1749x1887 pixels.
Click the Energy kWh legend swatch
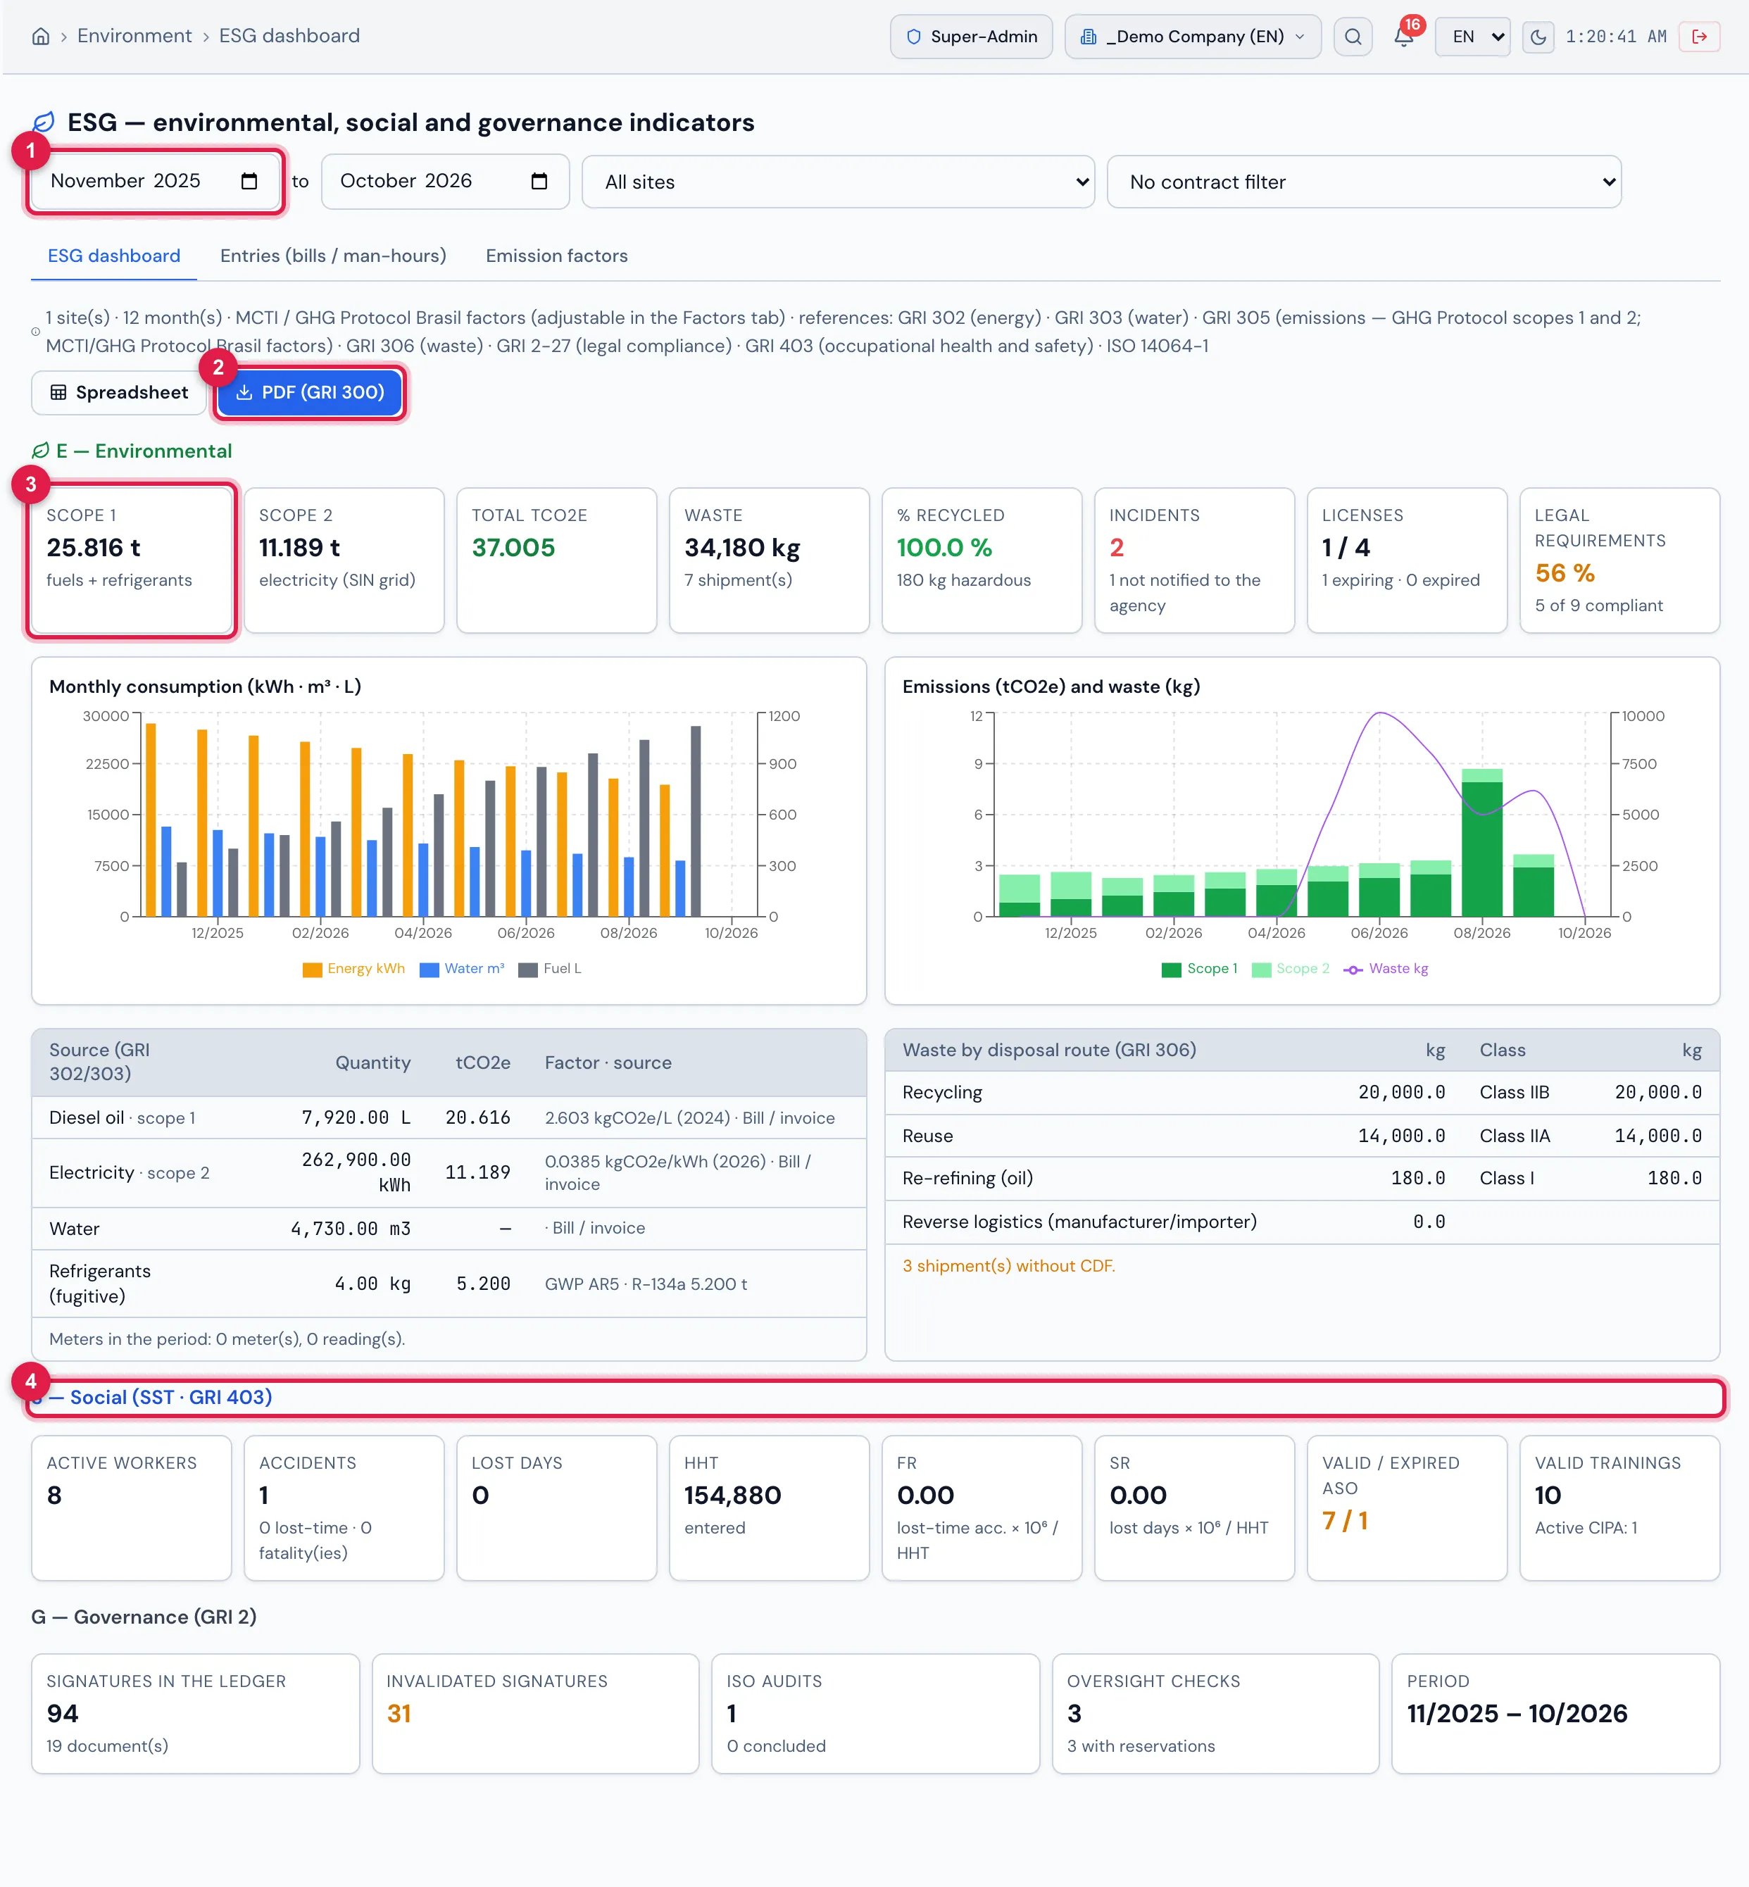[311, 969]
